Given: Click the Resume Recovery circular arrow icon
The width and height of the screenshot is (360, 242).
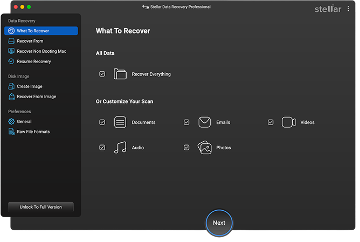Looking at the screenshot, I should (11, 61).
